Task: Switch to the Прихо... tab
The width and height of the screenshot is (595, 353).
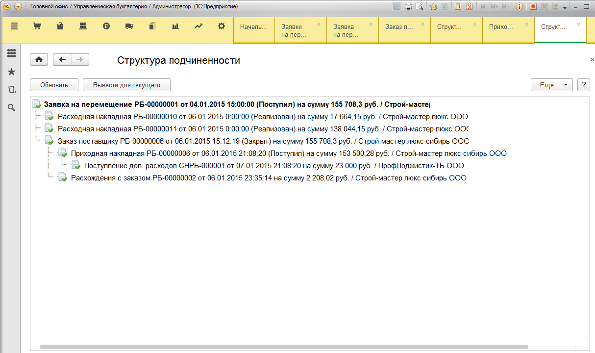Action: tap(502, 27)
